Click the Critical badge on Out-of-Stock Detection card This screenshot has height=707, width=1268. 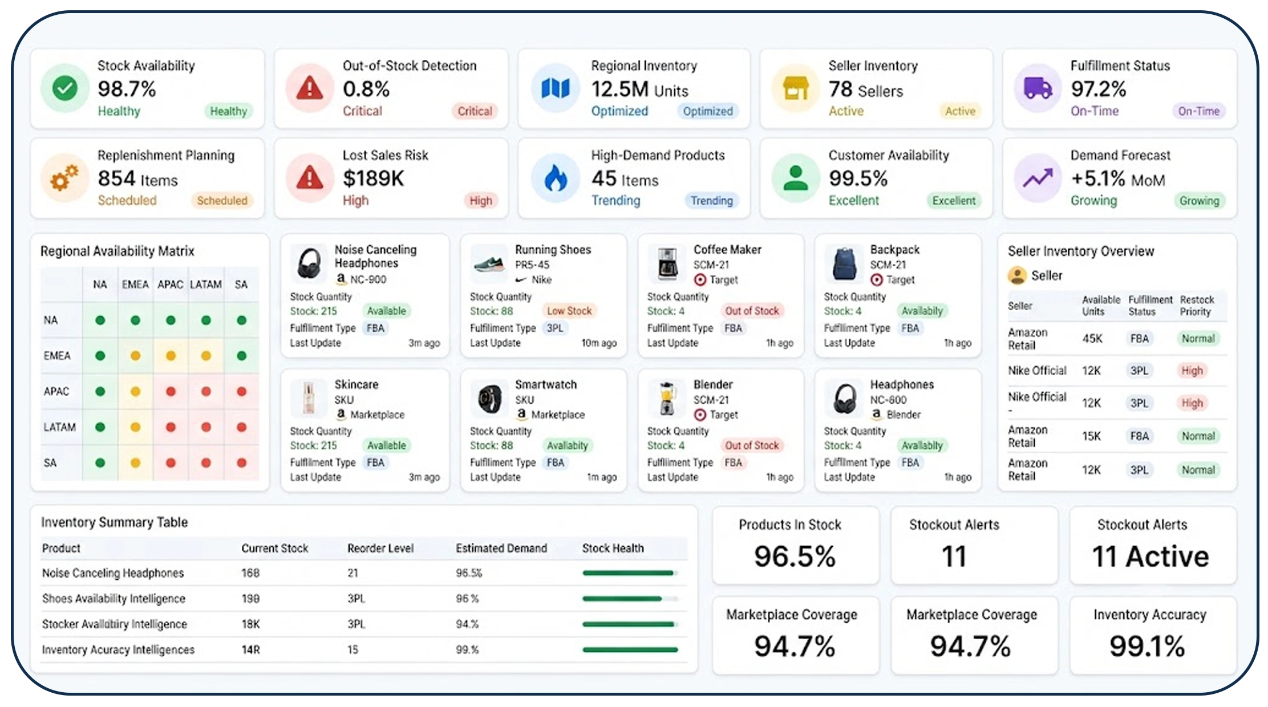(x=475, y=111)
